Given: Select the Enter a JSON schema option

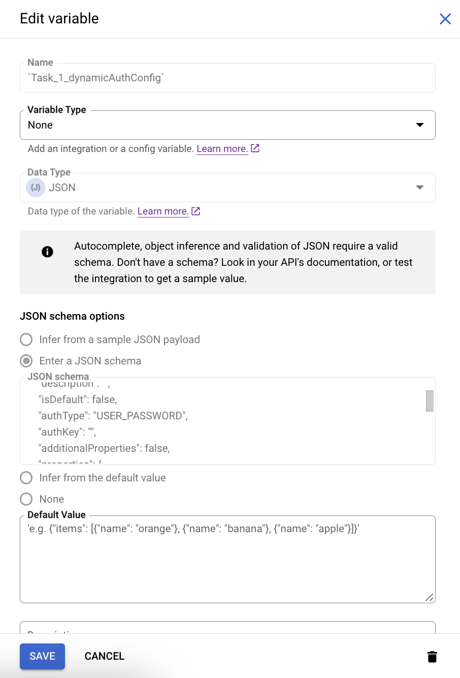Looking at the screenshot, I should (x=26, y=361).
